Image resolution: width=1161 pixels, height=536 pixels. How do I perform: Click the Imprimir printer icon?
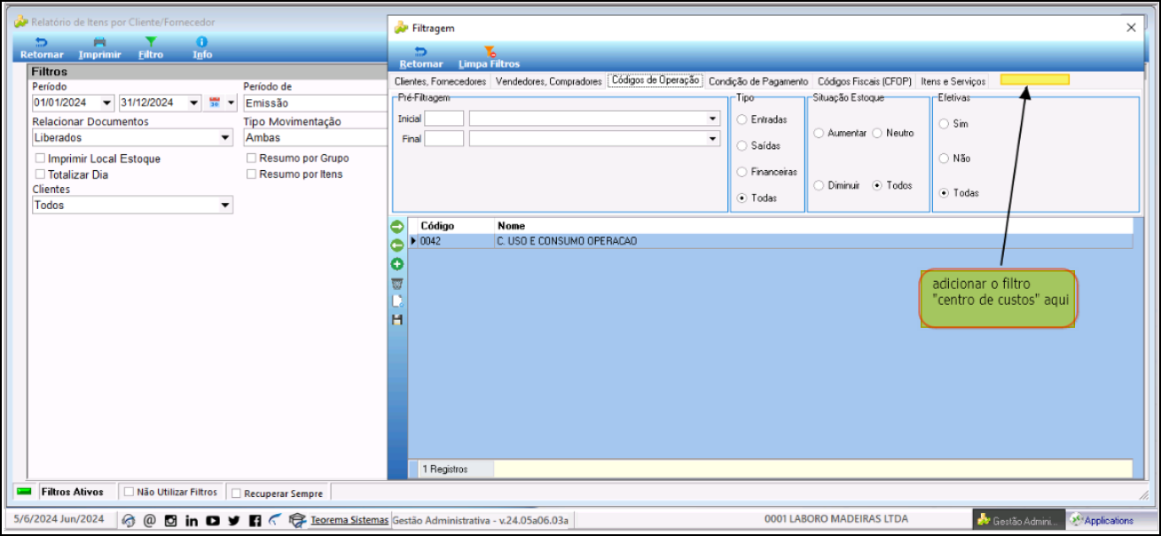click(99, 42)
